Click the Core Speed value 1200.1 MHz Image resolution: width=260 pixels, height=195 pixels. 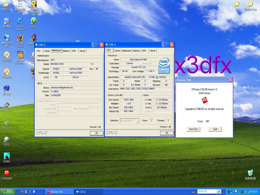[x=128, y=100]
